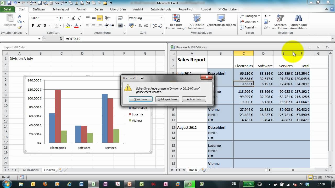Switch to the Seitenlayout ribbon tab
335x188 pixels.
click(x=61, y=9)
